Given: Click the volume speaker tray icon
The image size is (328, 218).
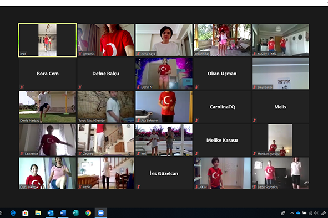Looking at the screenshot, I should pyautogui.click(x=316, y=213).
